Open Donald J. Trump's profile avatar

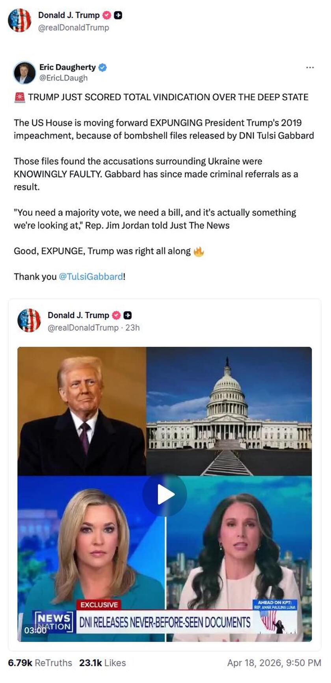pyautogui.click(x=20, y=21)
